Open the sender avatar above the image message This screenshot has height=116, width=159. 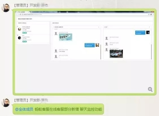pyautogui.click(x=6, y=8)
